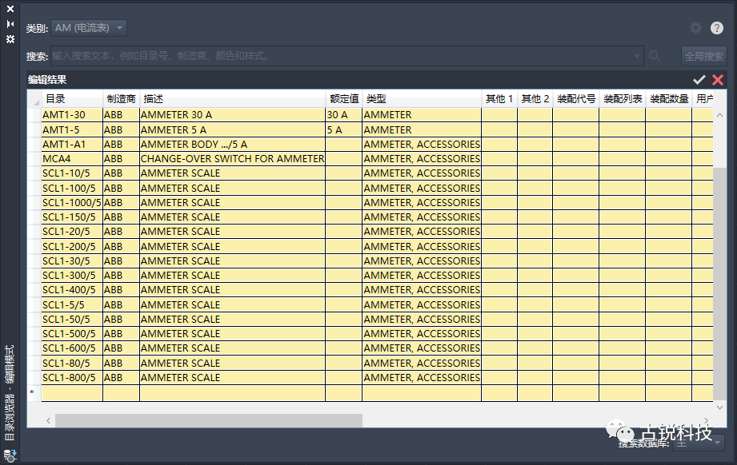The image size is (737, 465).
Task: Click vertical scrollbar down arrow
Action: click(x=719, y=407)
